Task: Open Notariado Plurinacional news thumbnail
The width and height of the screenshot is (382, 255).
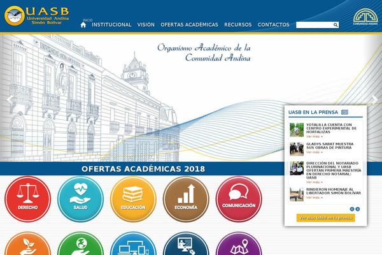Action: coord(297,168)
